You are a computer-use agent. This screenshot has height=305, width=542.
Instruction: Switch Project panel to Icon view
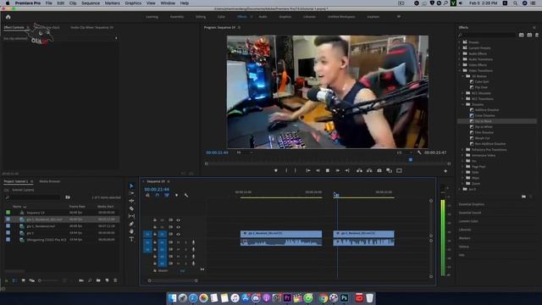coord(23,280)
